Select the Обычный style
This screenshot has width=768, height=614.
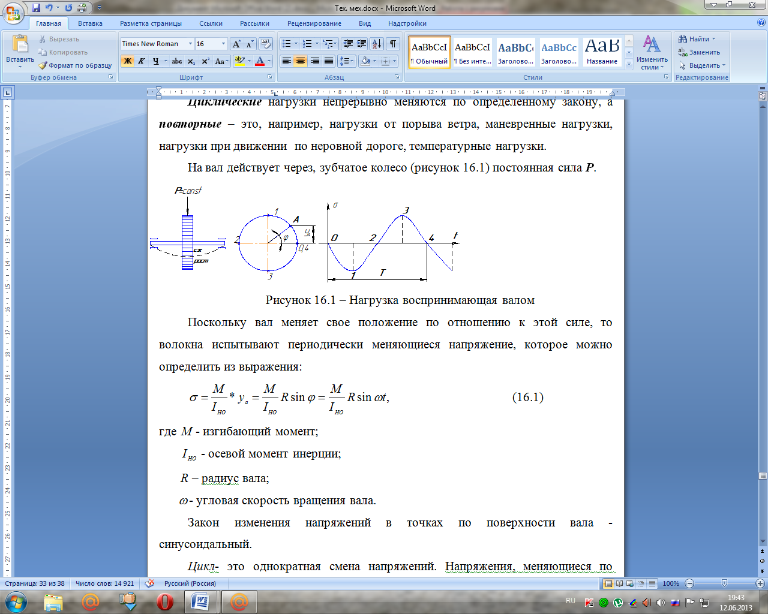429,52
